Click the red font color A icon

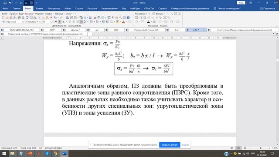123,22
